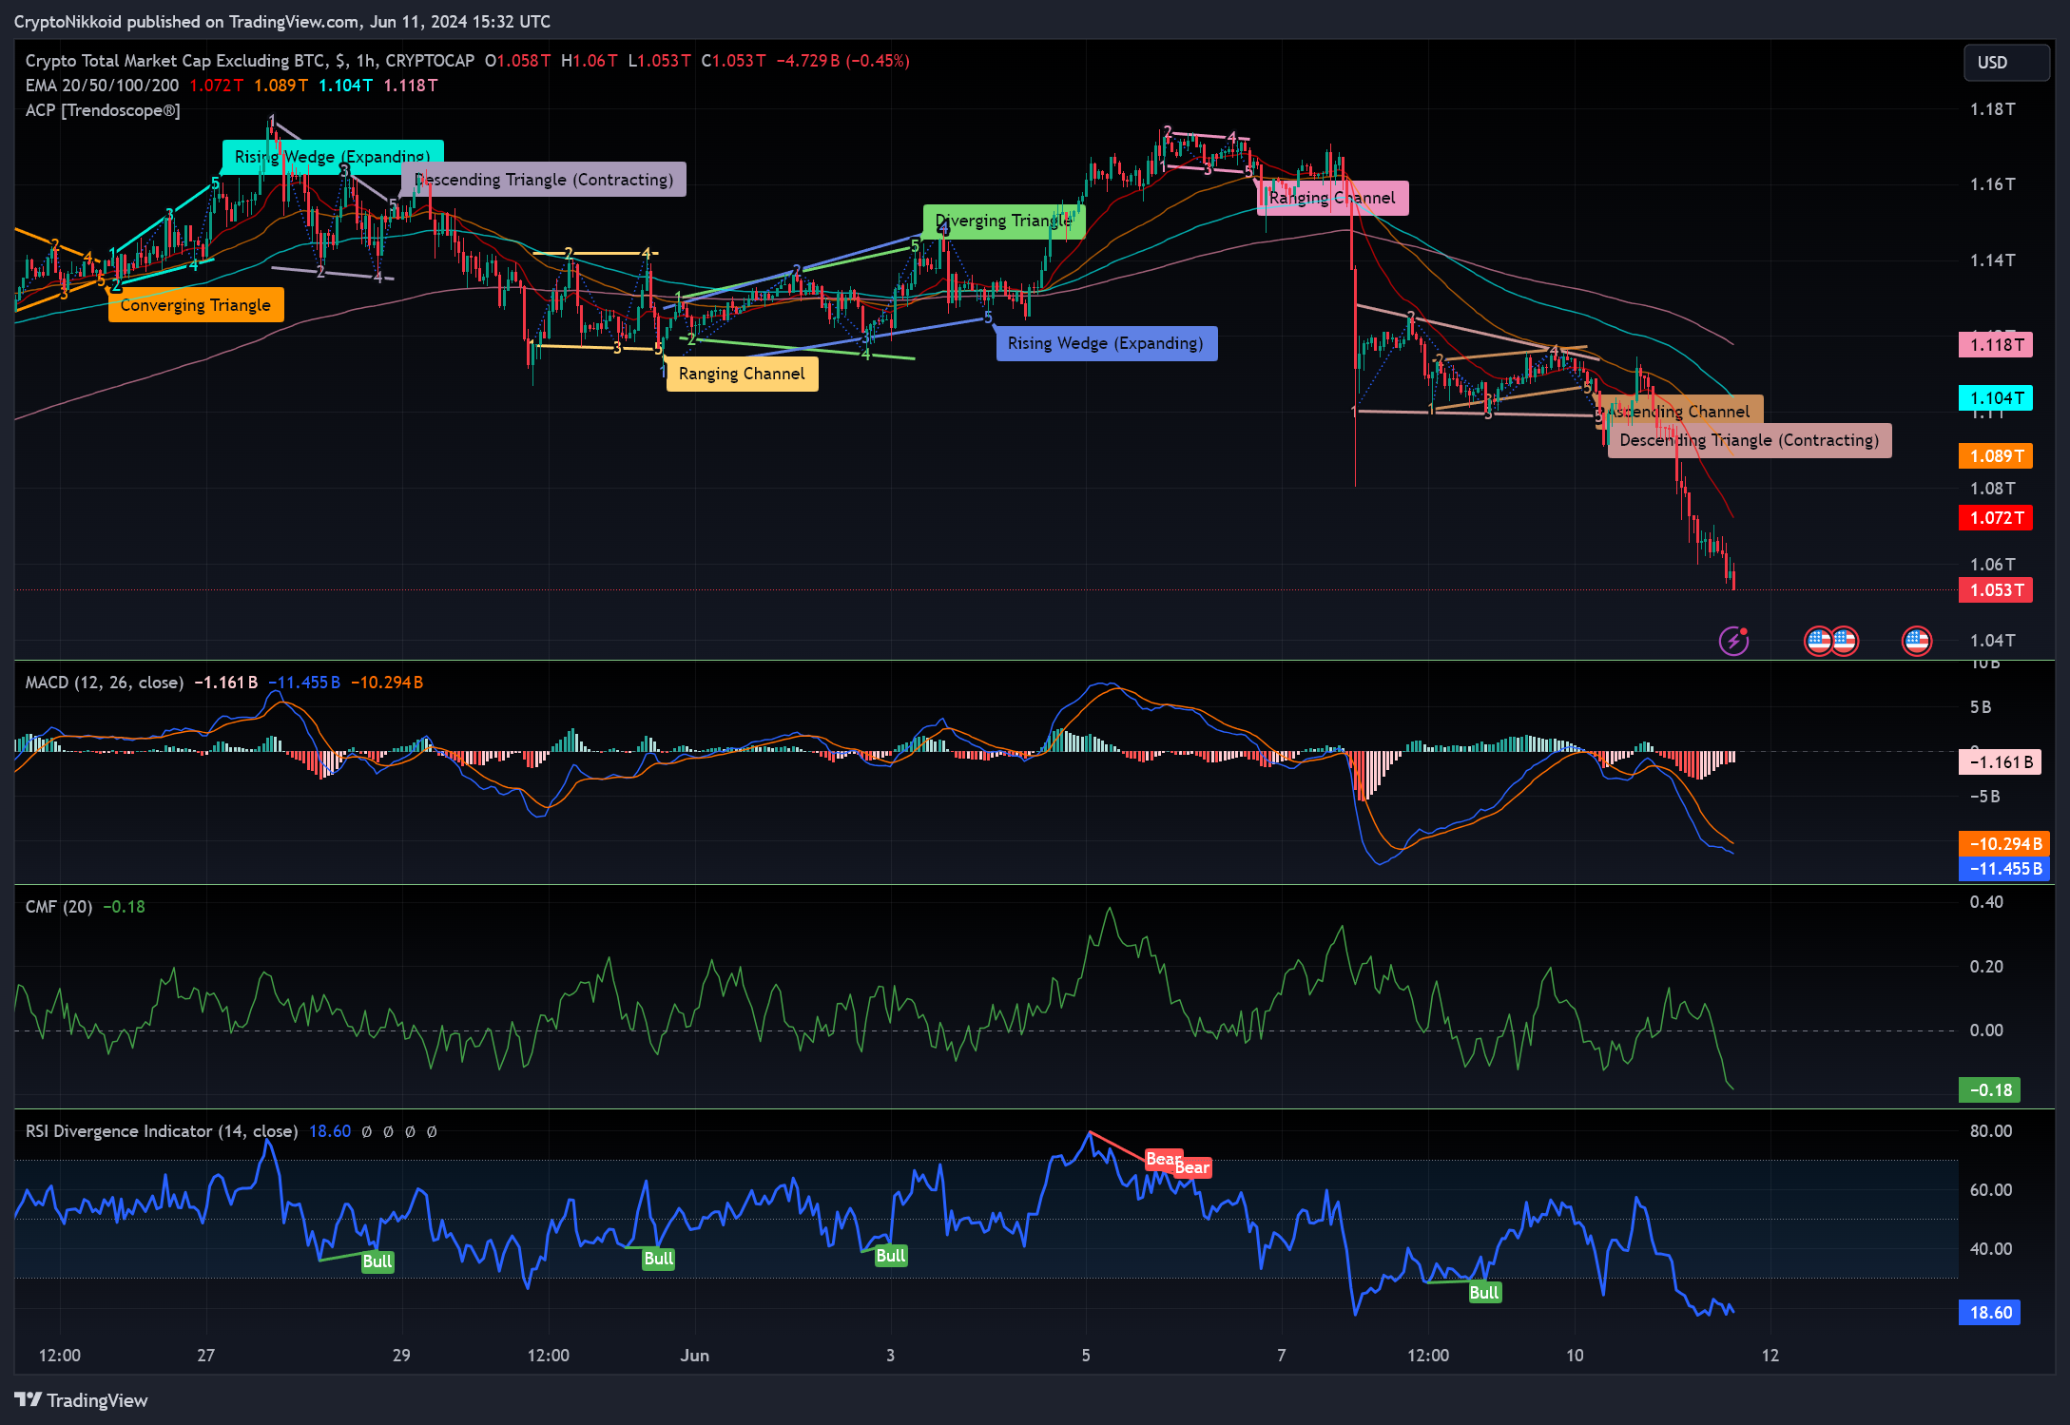The height and width of the screenshot is (1425, 2070).
Task: Click the red 1.072T price tag on axis
Action: click(x=1996, y=518)
